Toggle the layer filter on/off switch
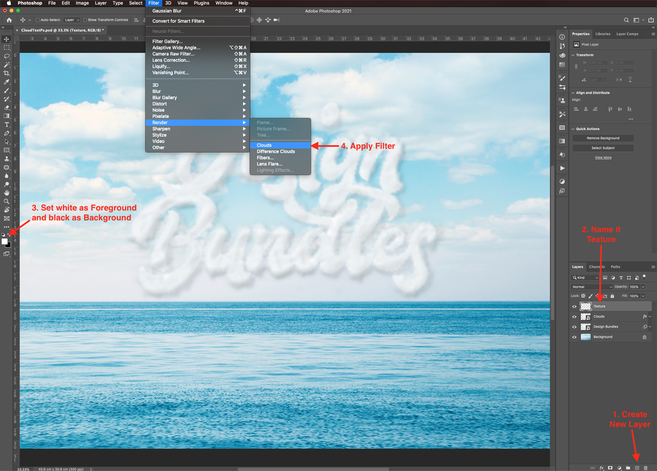 click(x=644, y=277)
